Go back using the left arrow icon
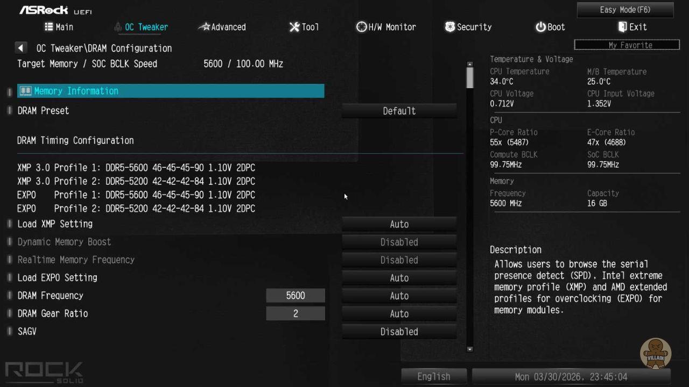Screen dimensions: 689x387 coord(21,48)
